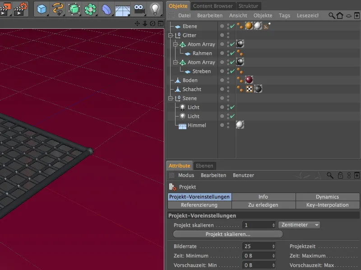Select the dark material tag on Schacht

[258, 89]
